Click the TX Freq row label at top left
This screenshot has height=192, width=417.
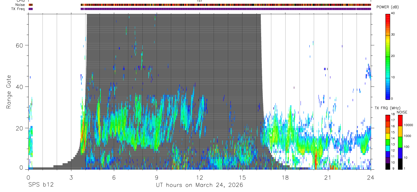tap(18, 9)
